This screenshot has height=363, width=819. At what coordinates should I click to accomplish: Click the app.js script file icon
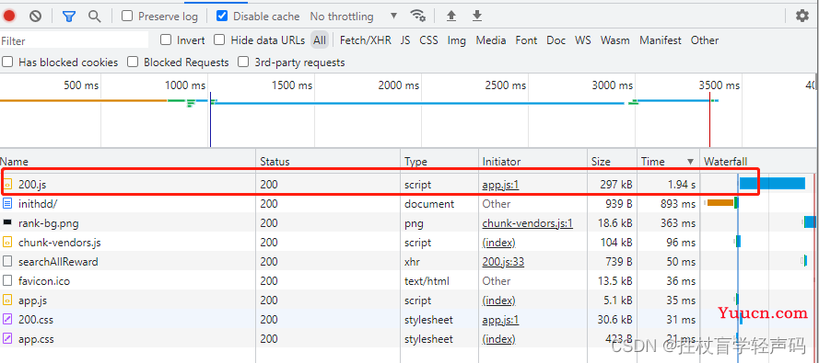point(7,300)
